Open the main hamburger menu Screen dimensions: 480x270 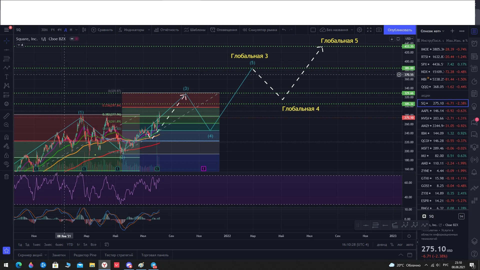click(x=6, y=30)
